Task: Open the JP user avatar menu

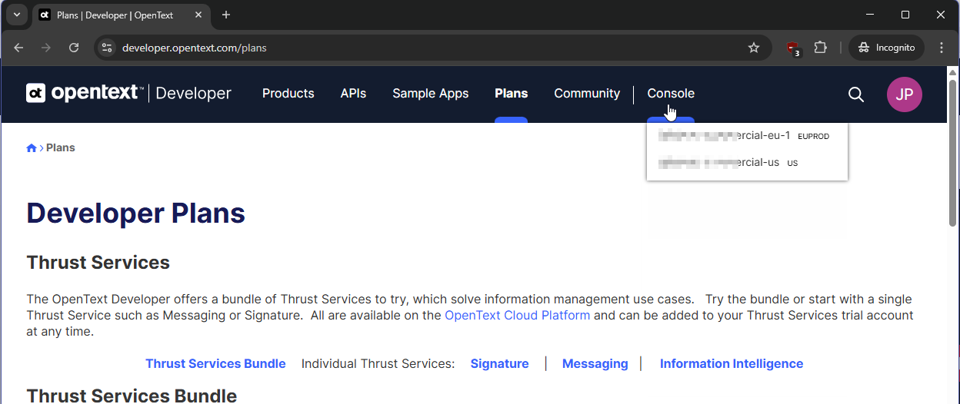Action: 905,94
